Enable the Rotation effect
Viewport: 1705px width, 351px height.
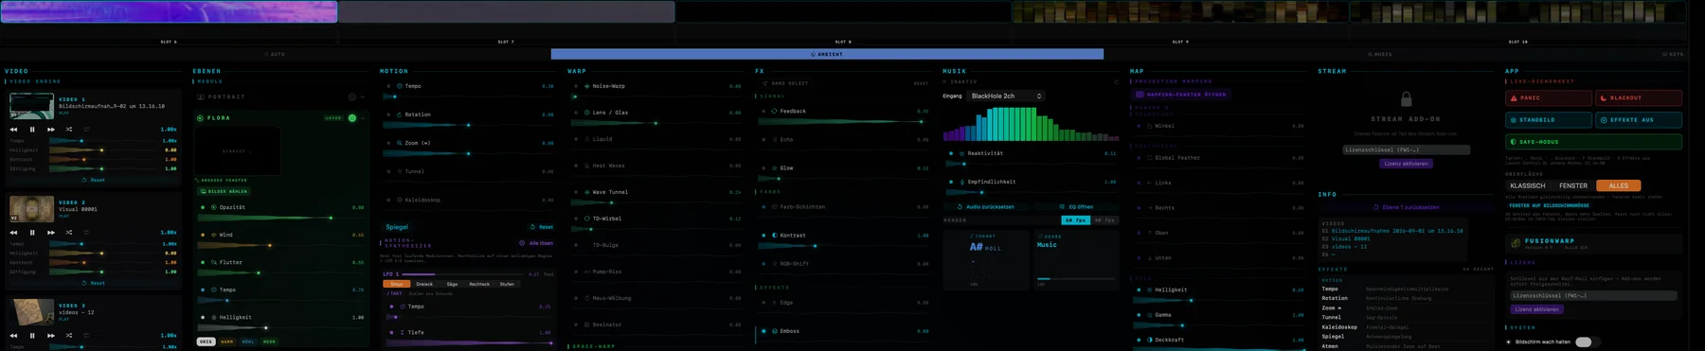click(x=388, y=114)
